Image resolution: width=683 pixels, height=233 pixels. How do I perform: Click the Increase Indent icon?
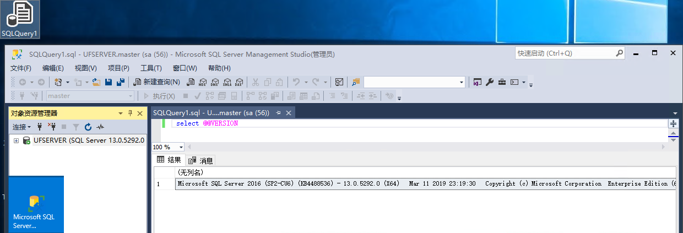point(373,96)
